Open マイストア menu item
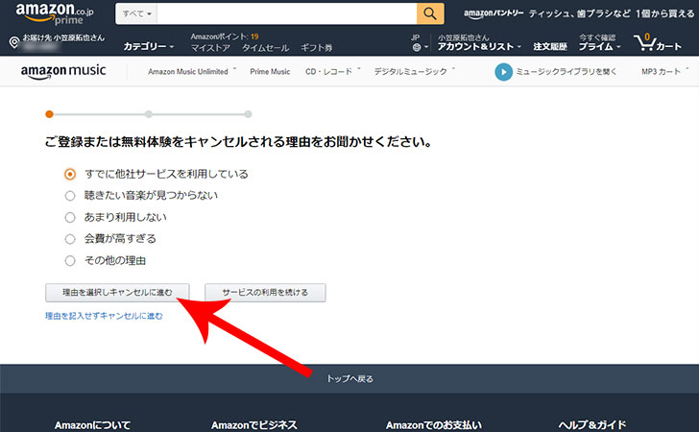This screenshot has height=432, width=699. coord(210,48)
